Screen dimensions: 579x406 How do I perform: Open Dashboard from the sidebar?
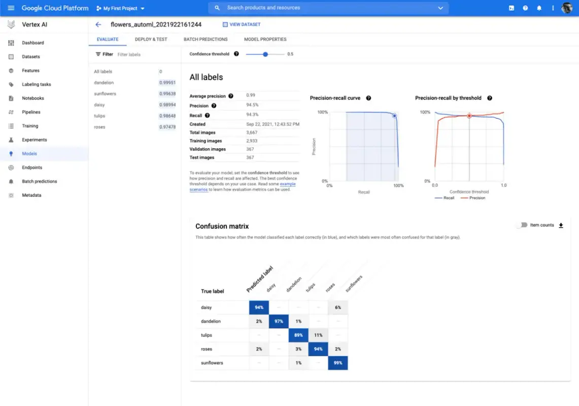[32, 43]
